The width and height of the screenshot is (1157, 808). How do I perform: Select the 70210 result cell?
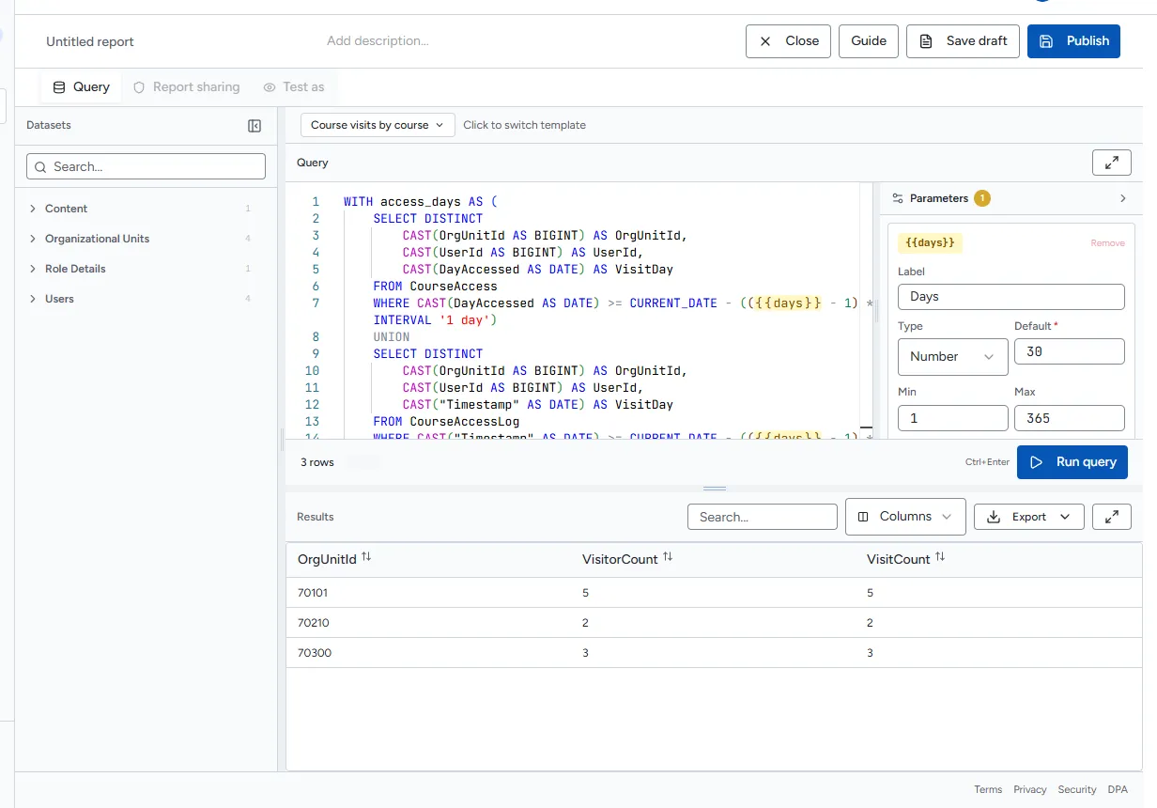pyautogui.click(x=314, y=623)
